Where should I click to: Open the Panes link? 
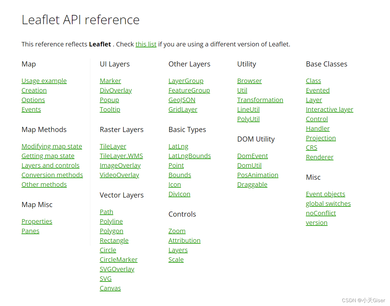tap(30, 231)
